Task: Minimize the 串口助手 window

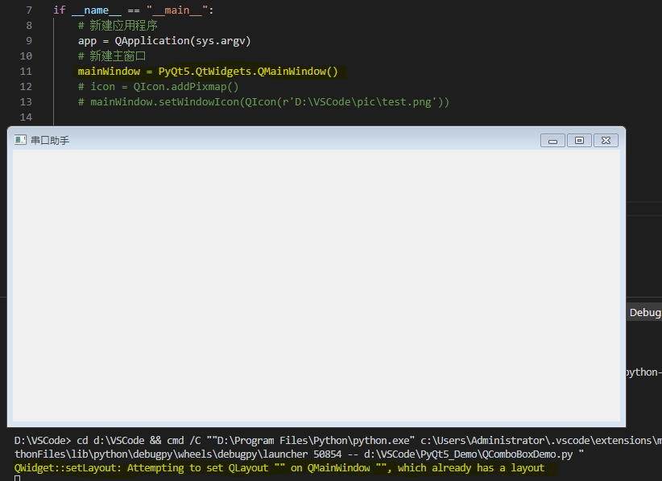Action: 552,141
